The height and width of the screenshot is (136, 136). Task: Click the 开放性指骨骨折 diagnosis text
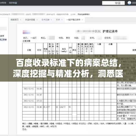point(84,14)
